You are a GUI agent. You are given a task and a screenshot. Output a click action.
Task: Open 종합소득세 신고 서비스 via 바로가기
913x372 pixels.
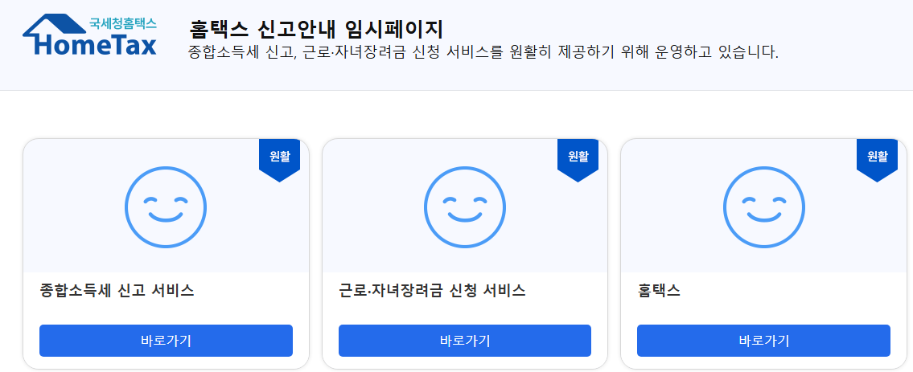(166, 341)
